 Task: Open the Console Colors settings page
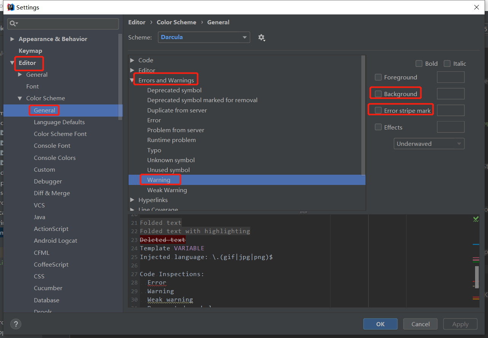pyautogui.click(x=54, y=157)
